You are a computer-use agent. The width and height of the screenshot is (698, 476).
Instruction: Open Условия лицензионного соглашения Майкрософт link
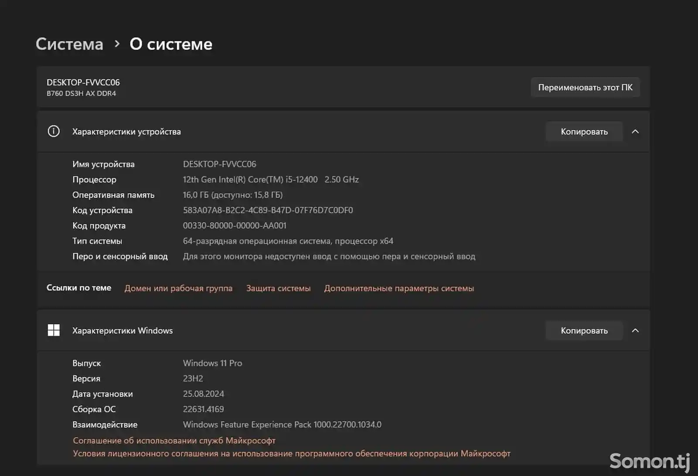pyautogui.click(x=292, y=454)
